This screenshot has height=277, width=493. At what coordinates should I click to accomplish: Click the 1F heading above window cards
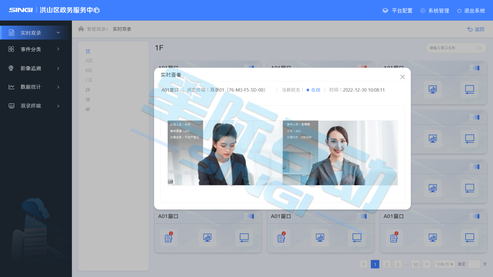click(x=159, y=48)
